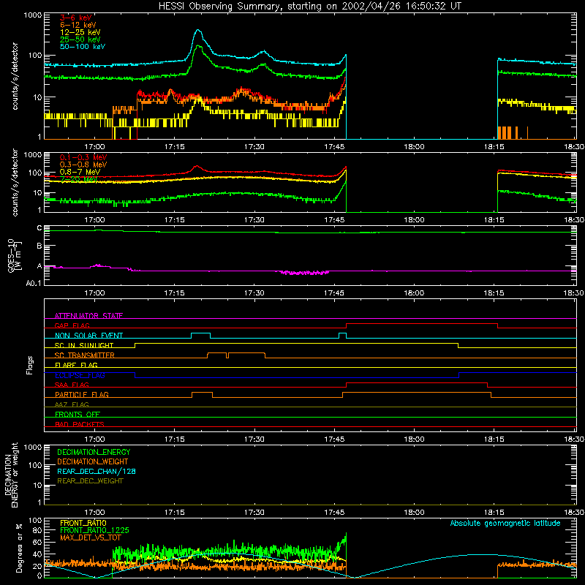
Task: Click the REAR_DEC_CHAN/128 legend label
Action: (97, 472)
